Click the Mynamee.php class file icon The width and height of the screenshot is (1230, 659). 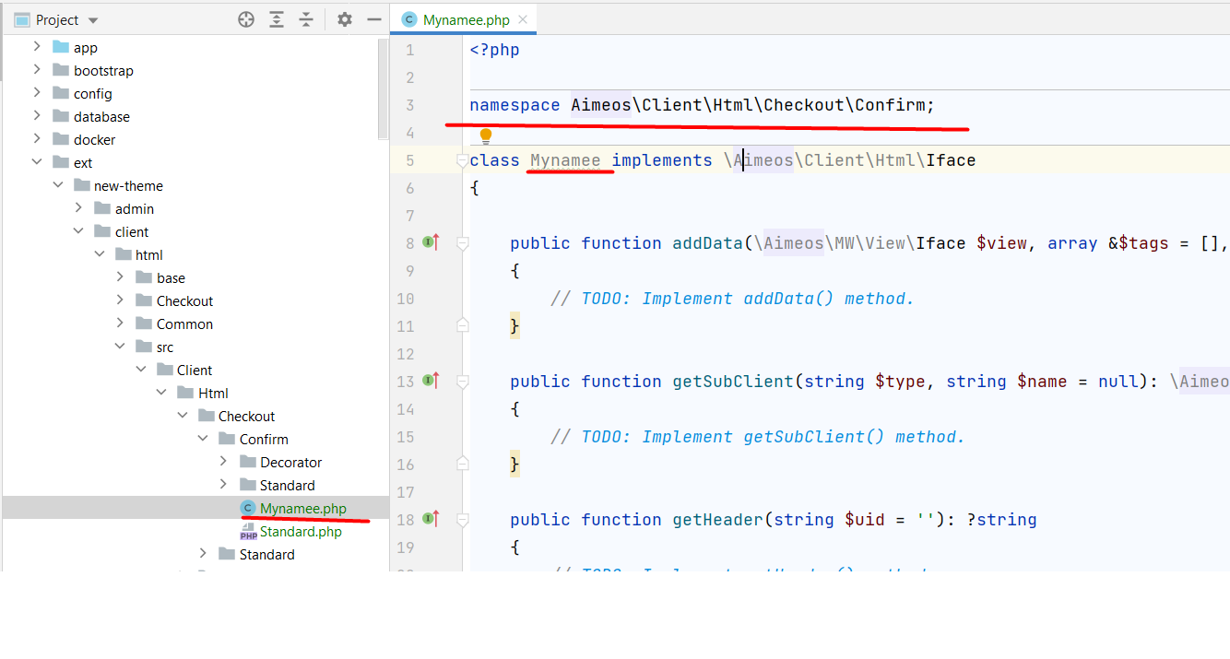[x=247, y=508]
